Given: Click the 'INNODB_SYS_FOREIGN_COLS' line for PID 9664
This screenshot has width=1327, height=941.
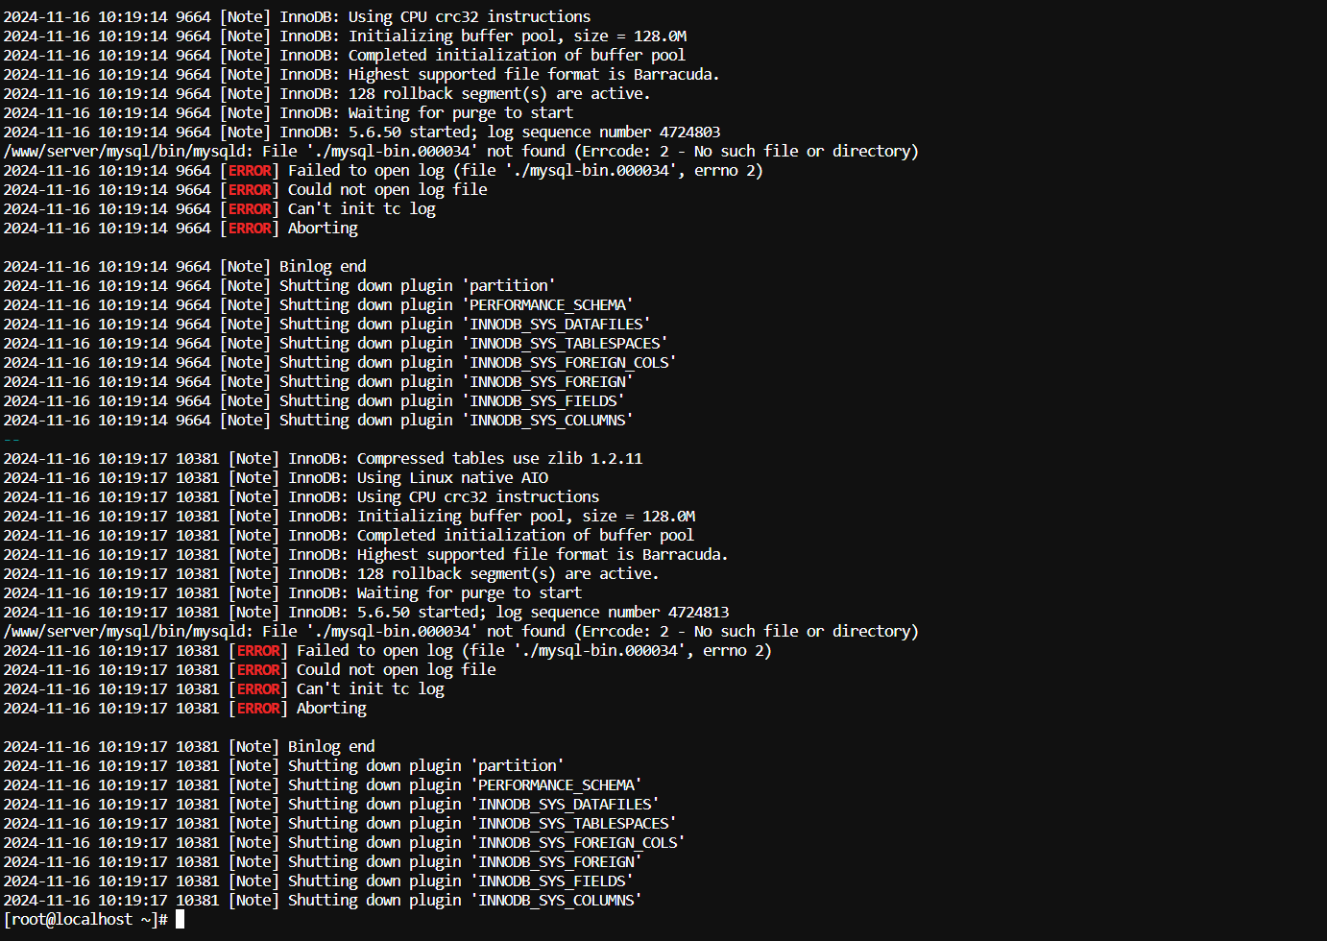Looking at the screenshot, I should click(340, 363).
